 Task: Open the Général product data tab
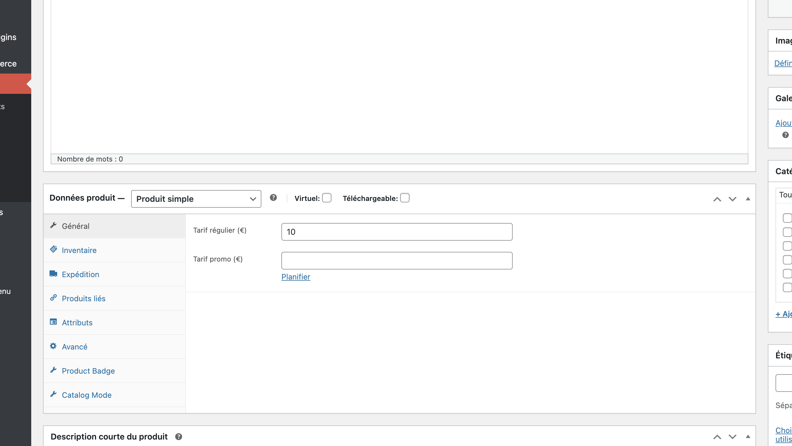[x=76, y=226]
